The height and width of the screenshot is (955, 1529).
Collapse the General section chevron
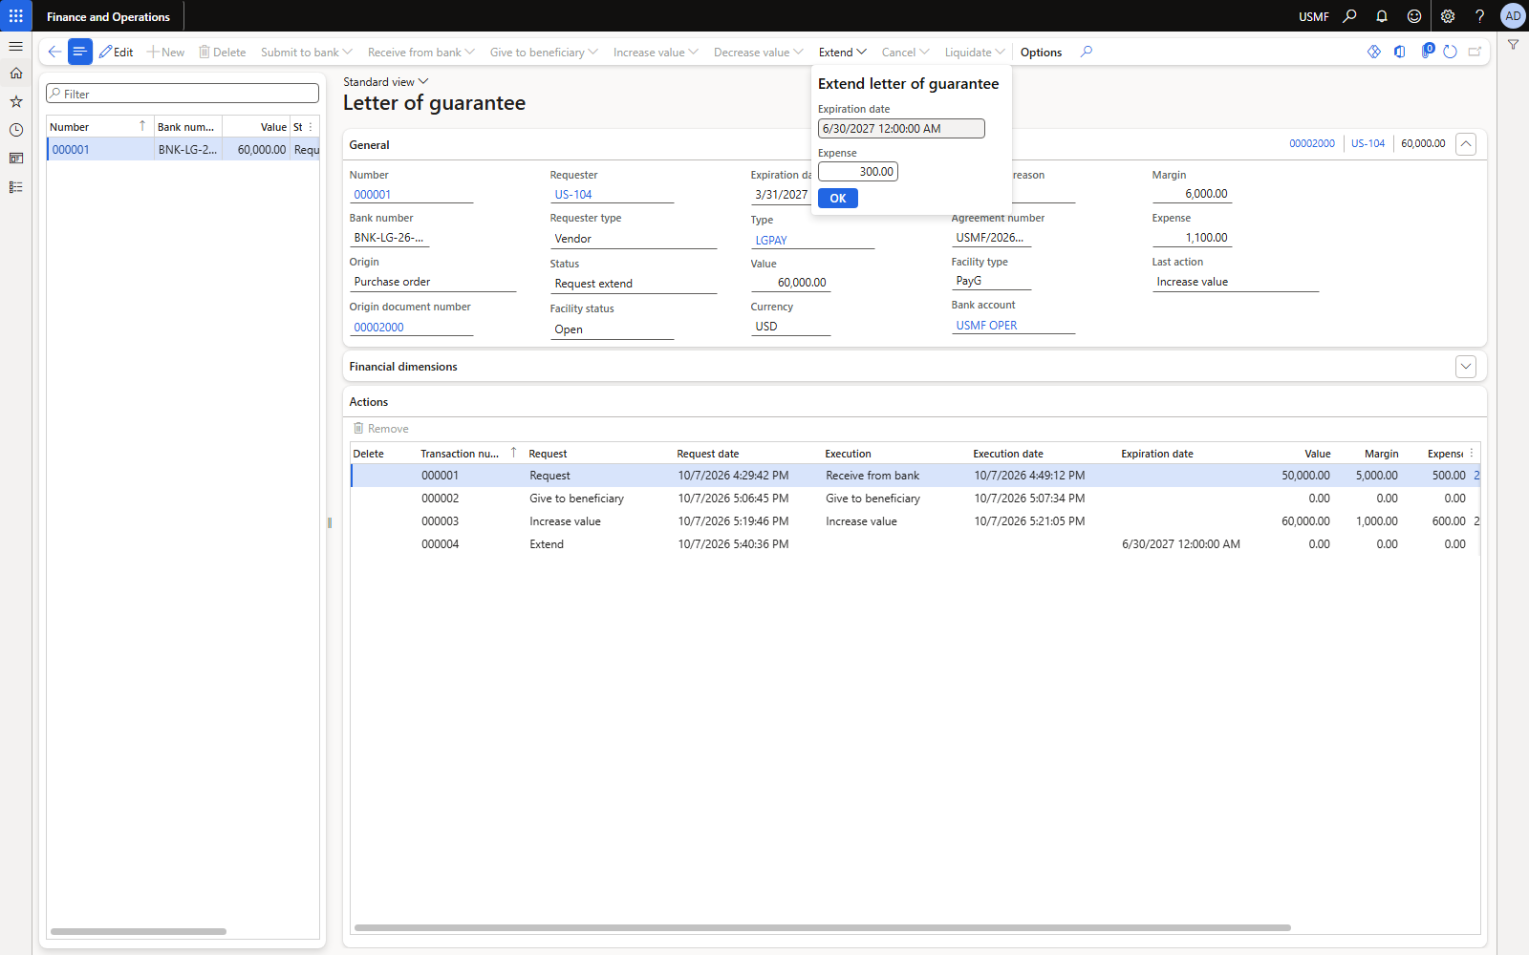coord(1466,144)
